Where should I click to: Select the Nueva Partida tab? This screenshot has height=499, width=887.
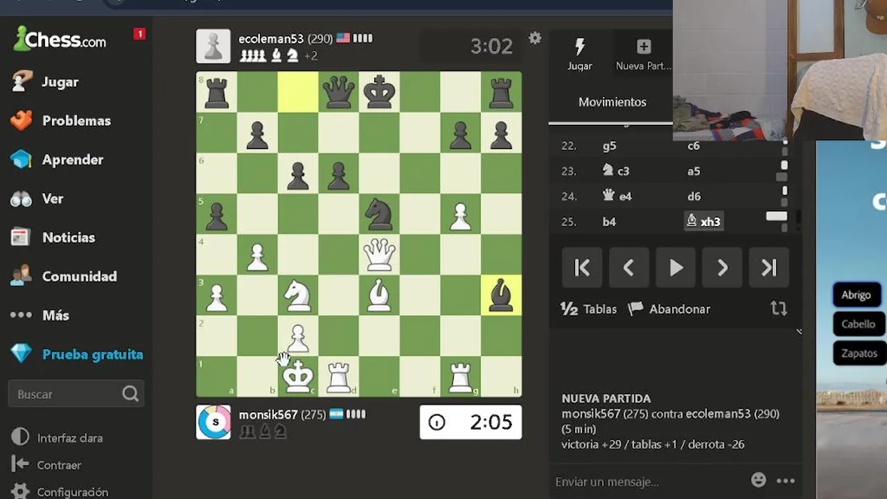pyautogui.click(x=644, y=55)
